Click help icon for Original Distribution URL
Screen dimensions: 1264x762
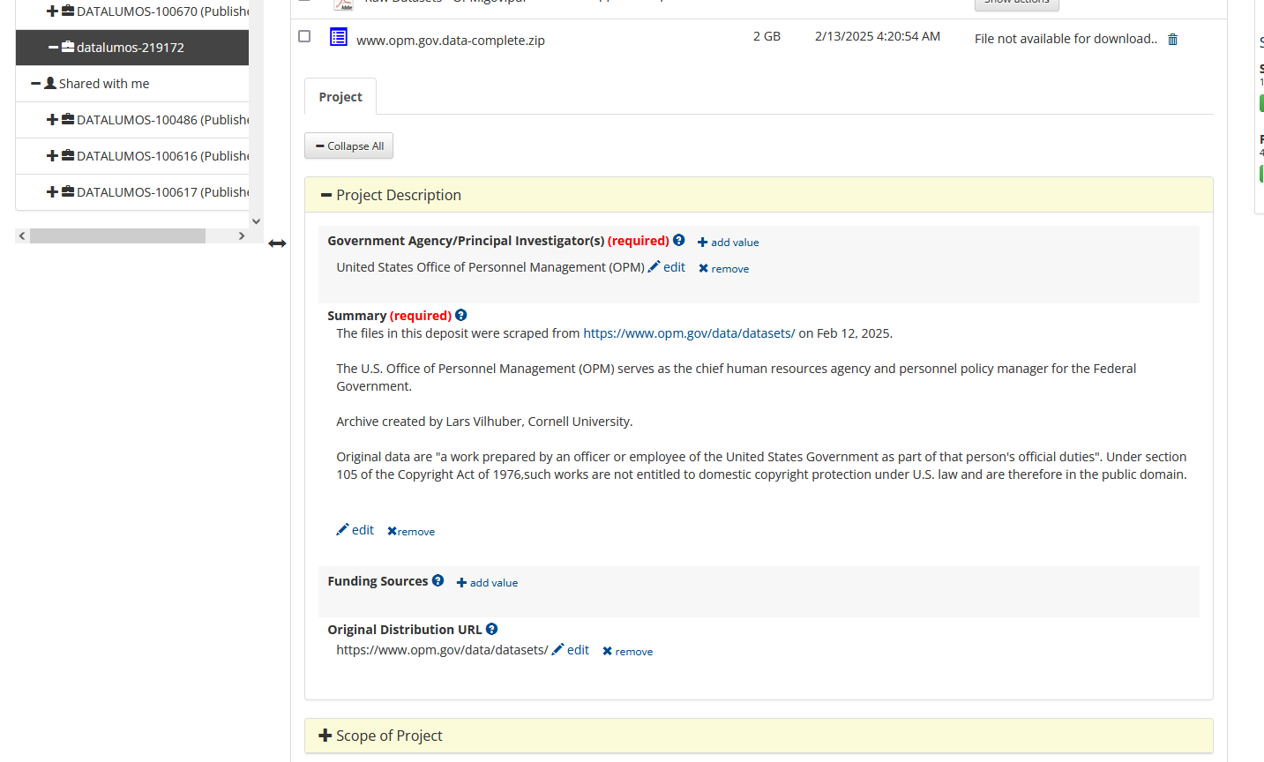pyautogui.click(x=491, y=629)
